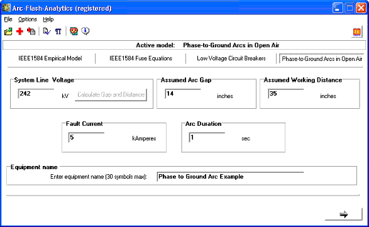Image resolution: width=369 pixels, height=227 pixels.
Task: Close the Arc Flash Analytics window
Action: [x=361, y=8]
